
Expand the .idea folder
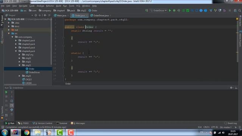click(9, 23)
